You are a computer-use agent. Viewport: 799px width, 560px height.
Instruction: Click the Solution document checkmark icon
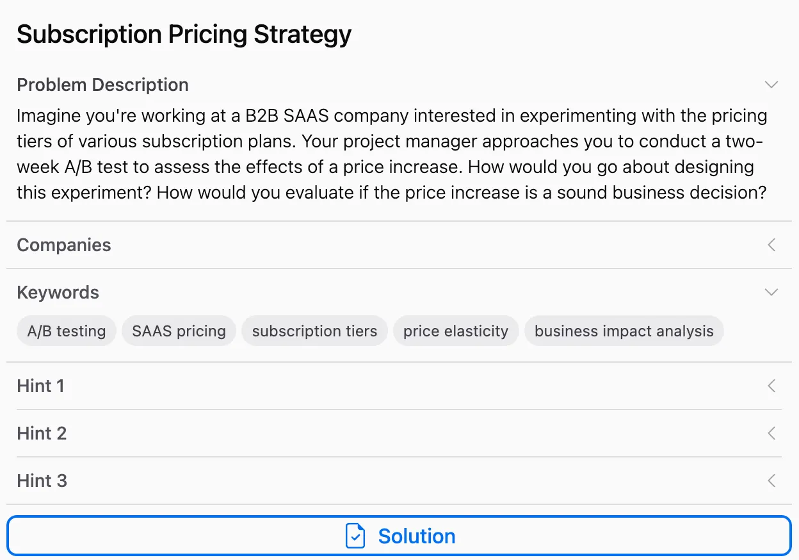(x=355, y=536)
